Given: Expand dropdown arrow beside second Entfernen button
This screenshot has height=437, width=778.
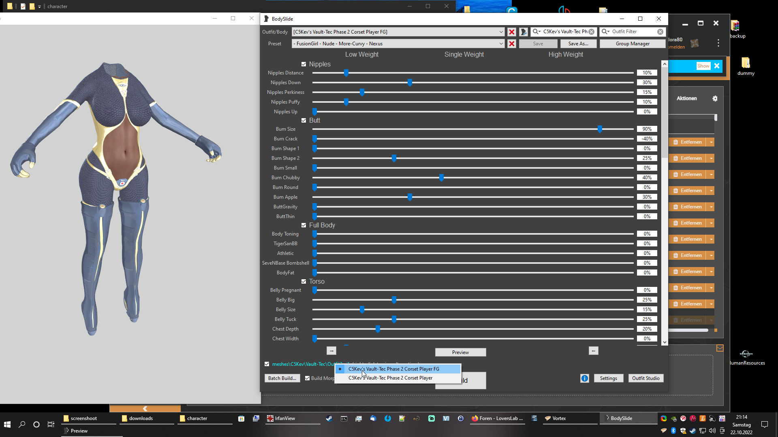Looking at the screenshot, I should coord(711,158).
